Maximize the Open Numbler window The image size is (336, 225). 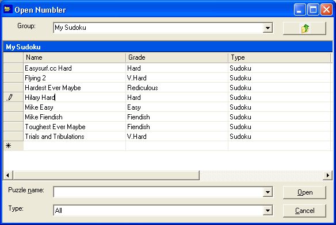tap(313, 10)
